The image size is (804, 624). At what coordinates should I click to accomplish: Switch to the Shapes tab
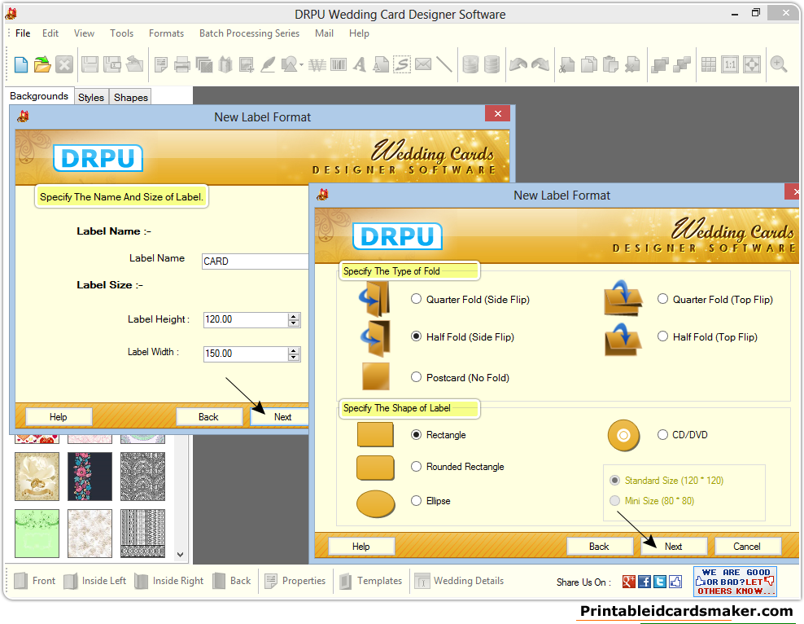tap(131, 97)
